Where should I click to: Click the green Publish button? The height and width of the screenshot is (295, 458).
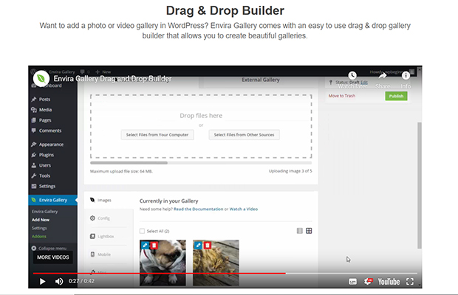(x=396, y=96)
